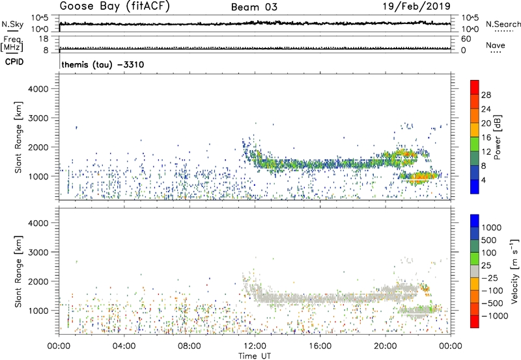
Task: Click the "CPID" label
Action: pos(14,62)
